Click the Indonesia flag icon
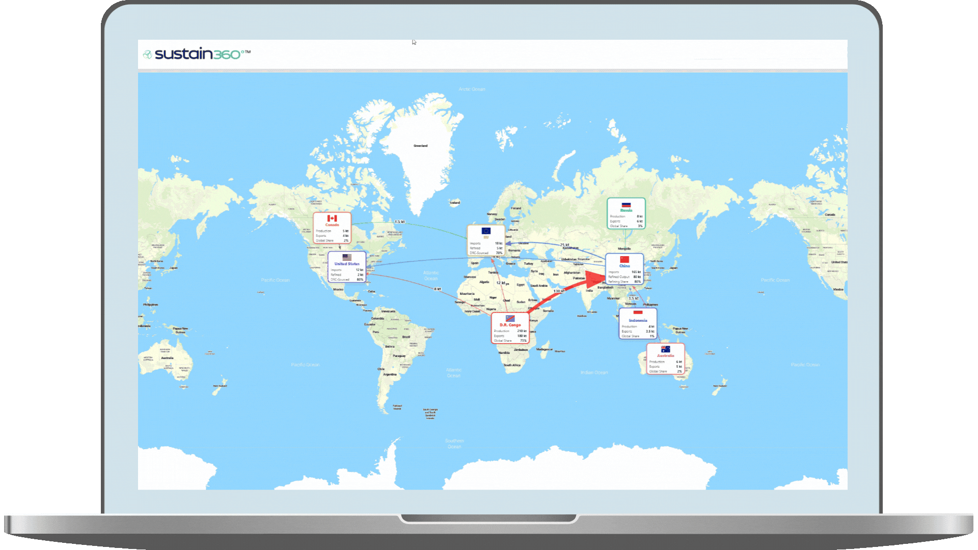The width and height of the screenshot is (978, 550). pyautogui.click(x=638, y=313)
